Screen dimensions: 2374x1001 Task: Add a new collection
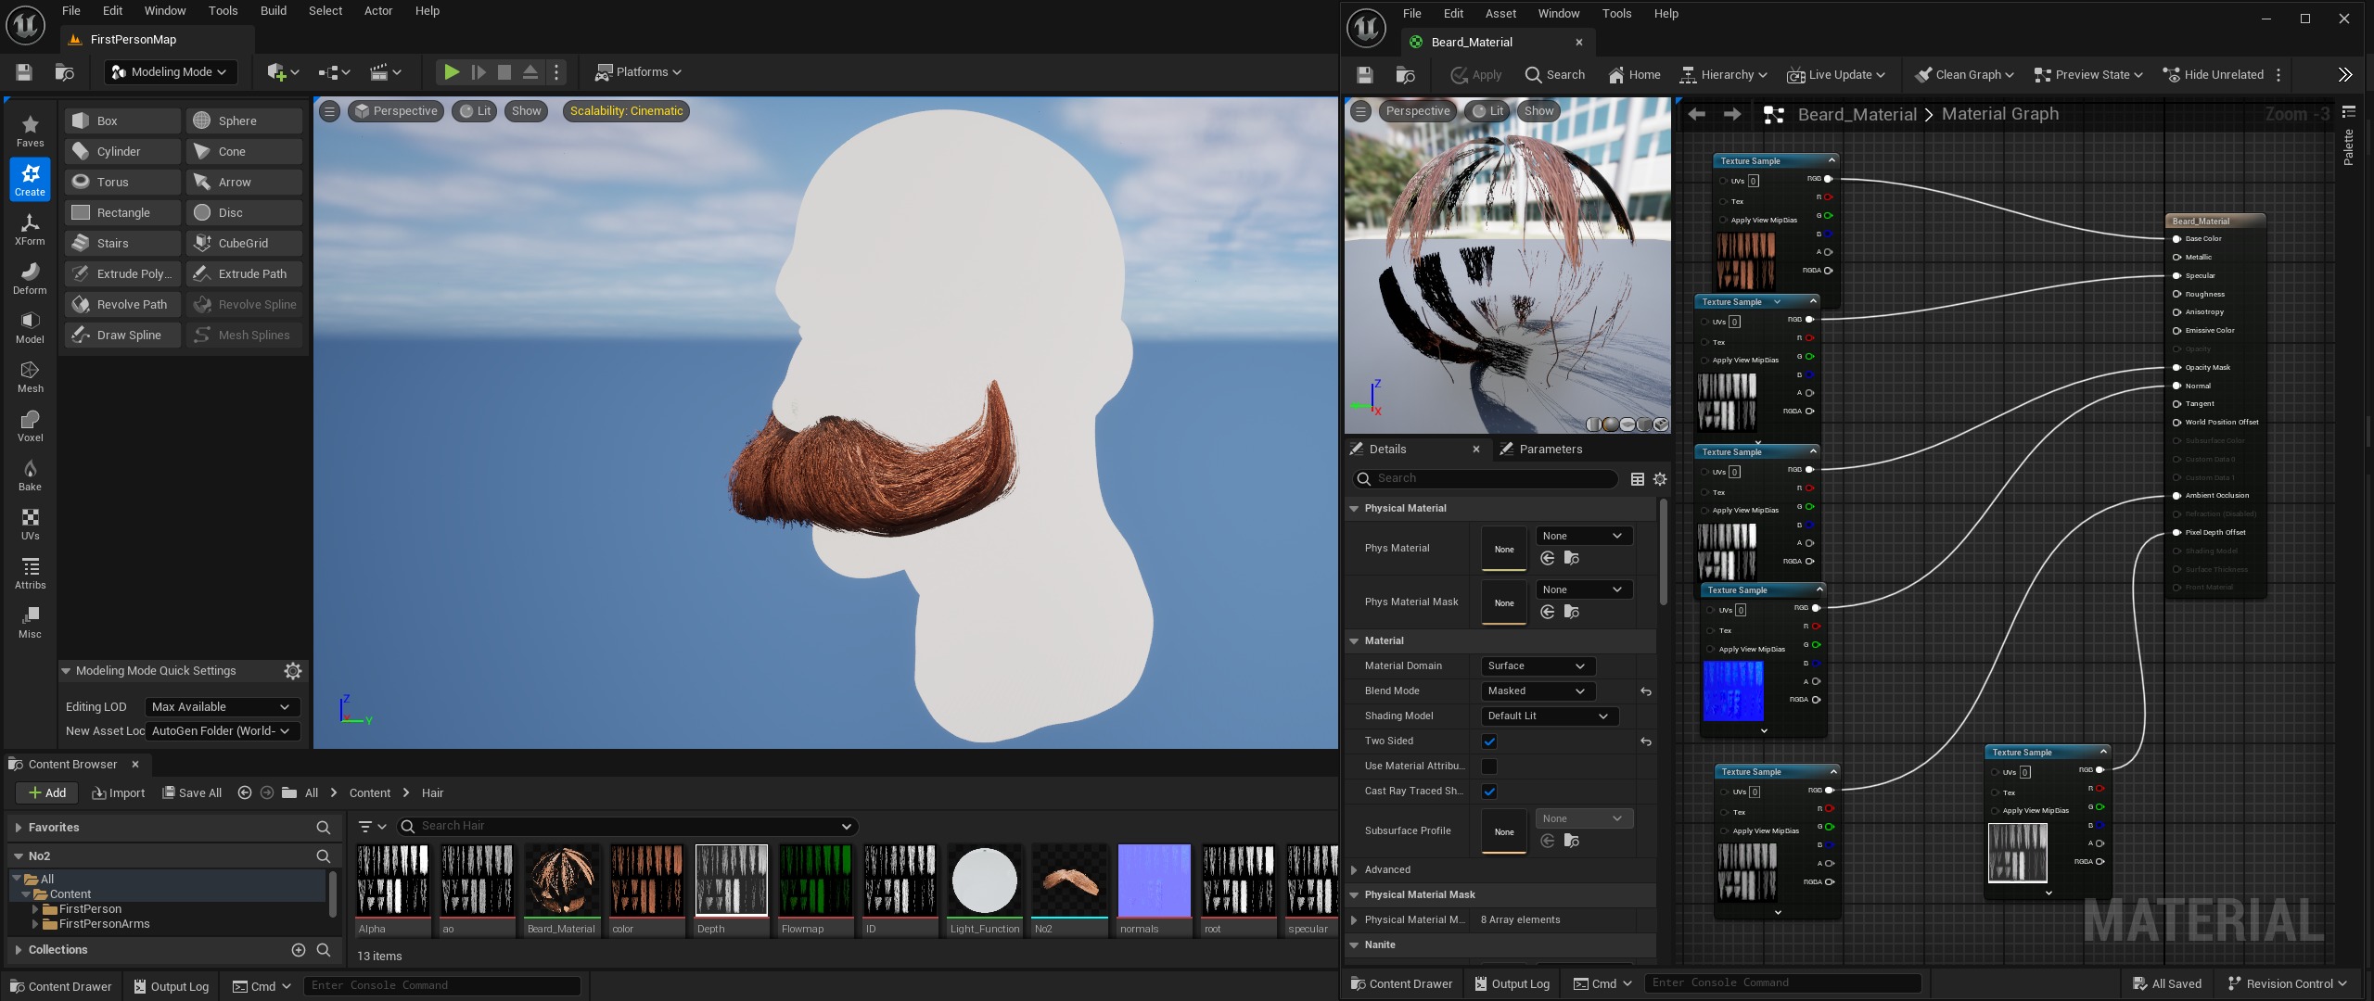point(299,949)
